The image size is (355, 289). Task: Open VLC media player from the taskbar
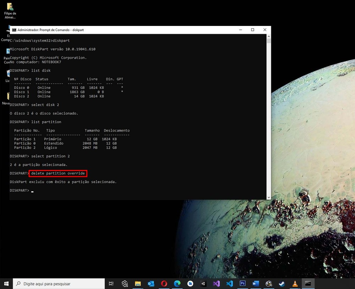[295, 284]
